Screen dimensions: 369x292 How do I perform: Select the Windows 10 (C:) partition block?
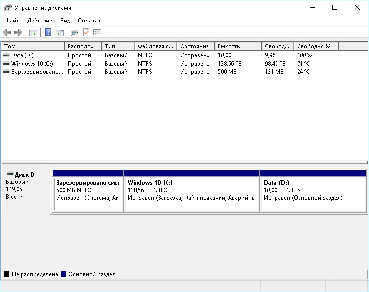(191, 191)
